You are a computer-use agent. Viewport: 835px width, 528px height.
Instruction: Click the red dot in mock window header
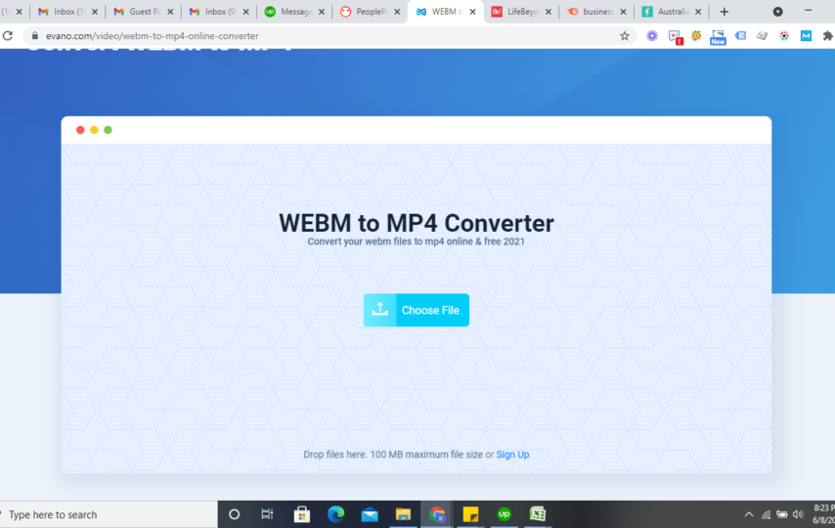click(x=80, y=130)
